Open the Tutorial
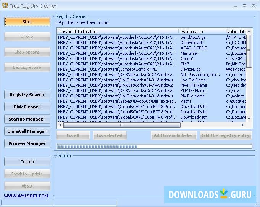 pyautogui.click(x=27, y=162)
